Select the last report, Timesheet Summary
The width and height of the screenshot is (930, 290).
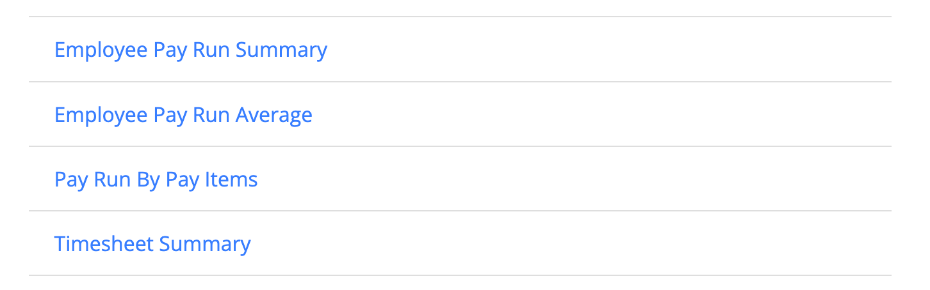click(x=152, y=244)
